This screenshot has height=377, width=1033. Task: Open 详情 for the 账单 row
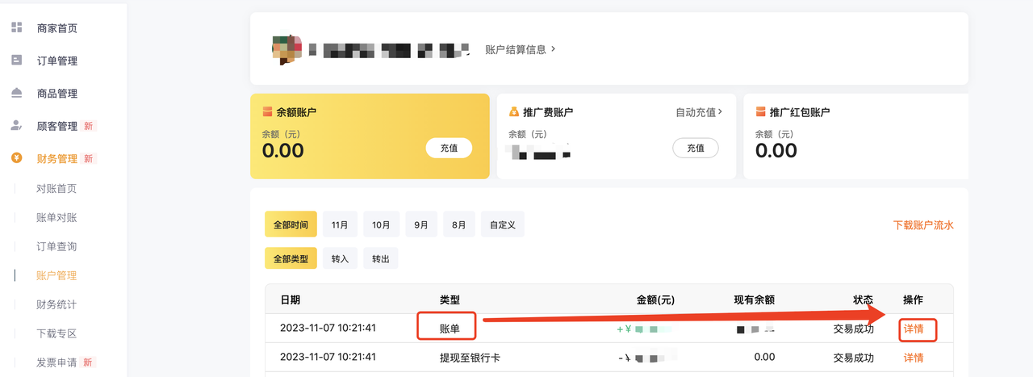(914, 329)
